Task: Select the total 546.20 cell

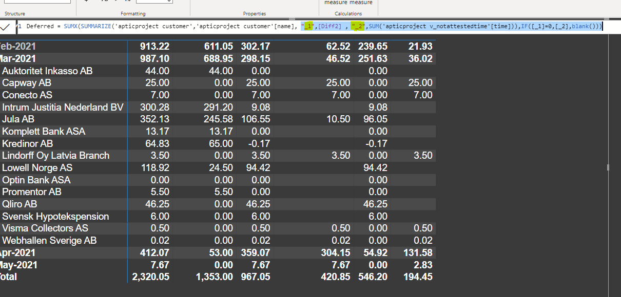Action: pyautogui.click(x=373, y=277)
